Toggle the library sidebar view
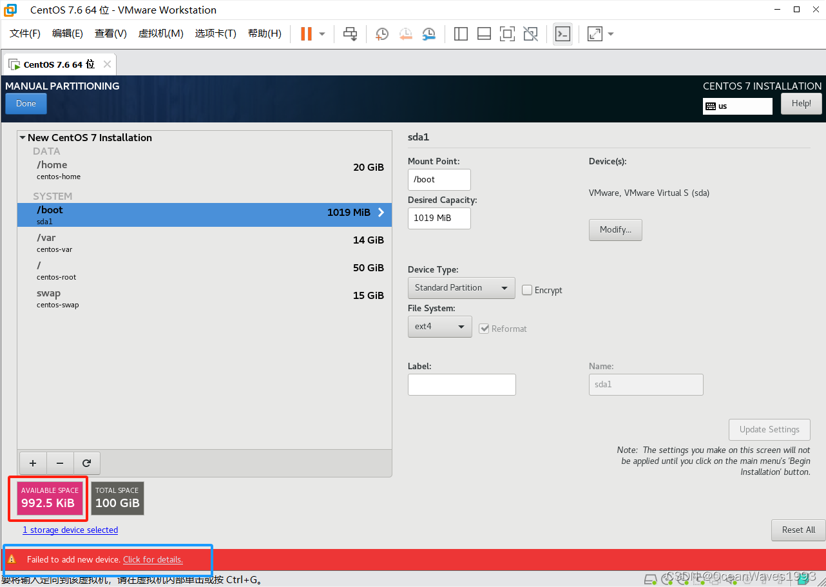This screenshot has height=587, width=826. [461, 34]
